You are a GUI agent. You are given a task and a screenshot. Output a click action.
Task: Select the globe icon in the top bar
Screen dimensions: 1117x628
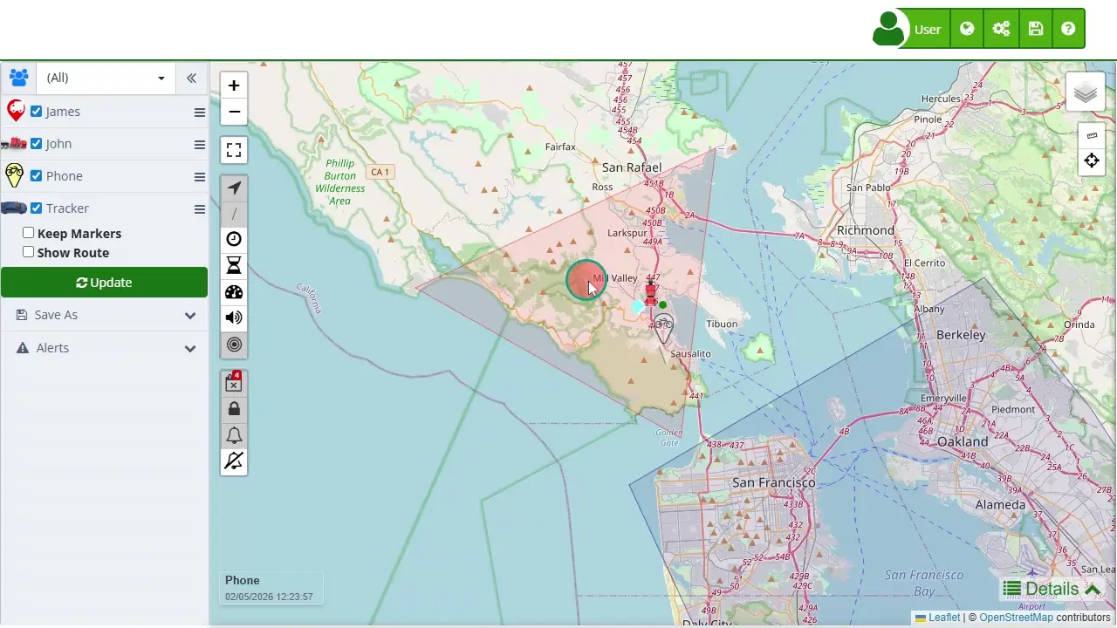pos(967,28)
